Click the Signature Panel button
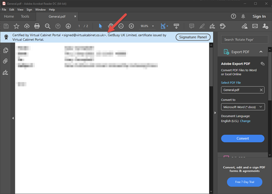 (x=193, y=37)
